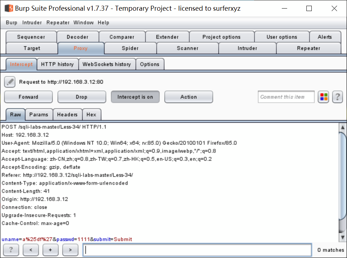The width and height of the screenshot is (347, 258).
Task: Select the Intercept sub-tab
Action: click(21, 64)
